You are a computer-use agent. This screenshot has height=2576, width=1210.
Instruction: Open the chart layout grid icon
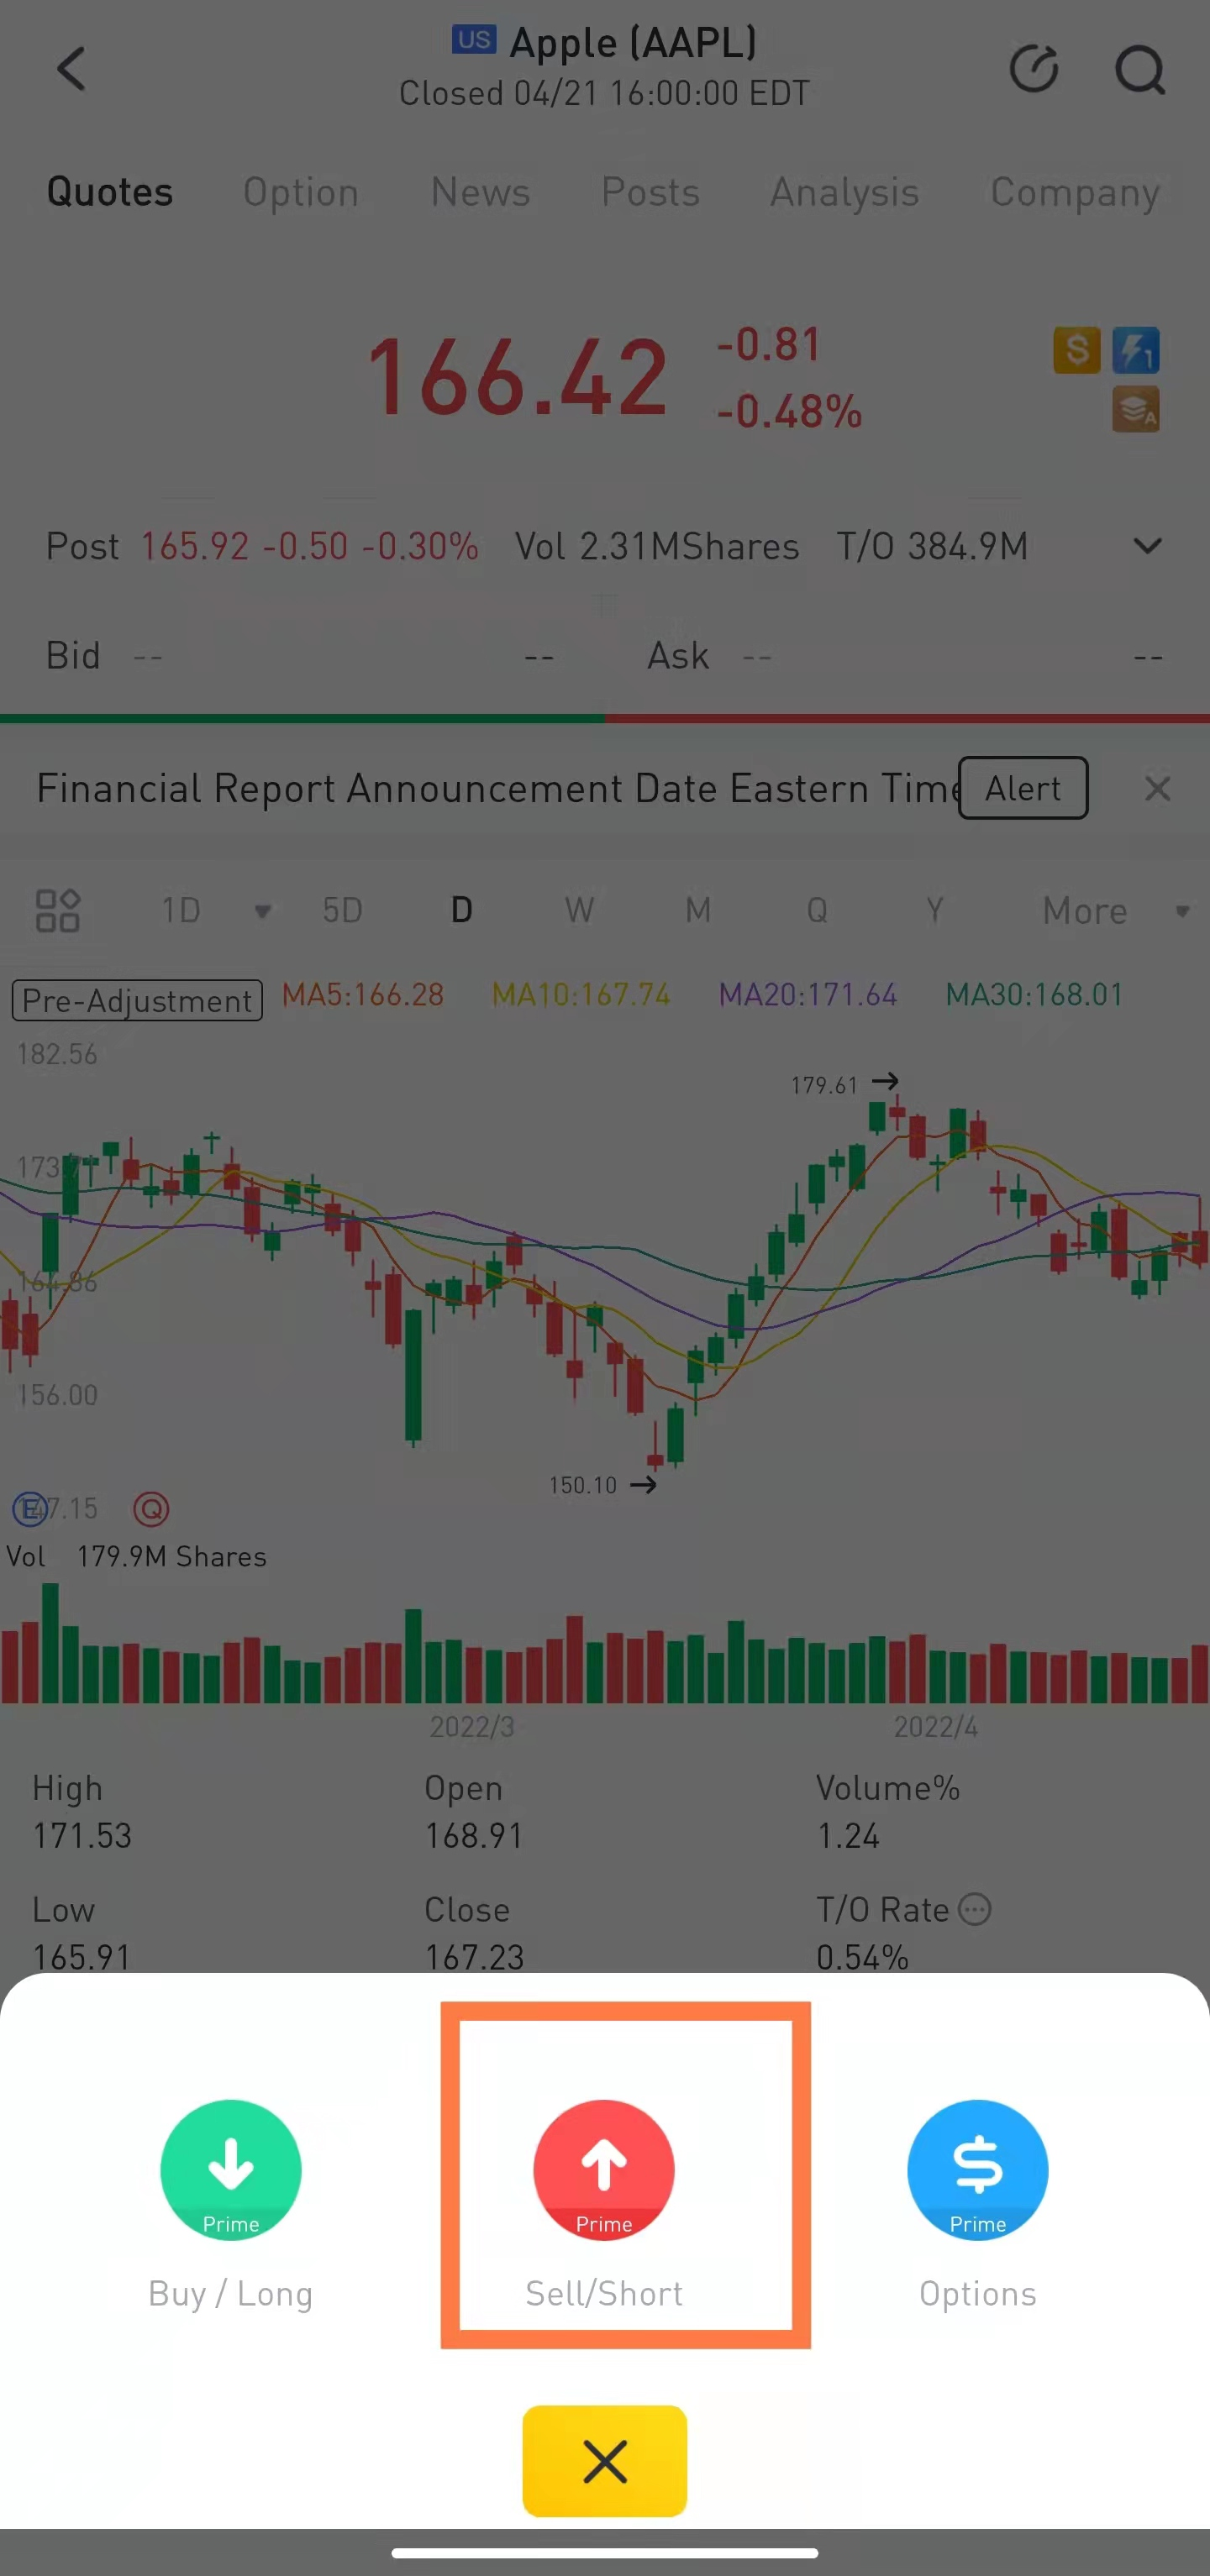click(57, 910)
